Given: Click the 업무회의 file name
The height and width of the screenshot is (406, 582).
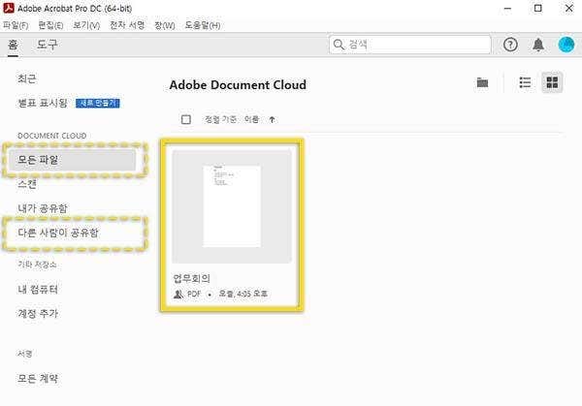Looking at the screenshot, I should (191, 278).
